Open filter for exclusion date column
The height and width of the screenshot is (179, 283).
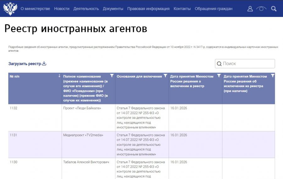[x=272, y=76]
